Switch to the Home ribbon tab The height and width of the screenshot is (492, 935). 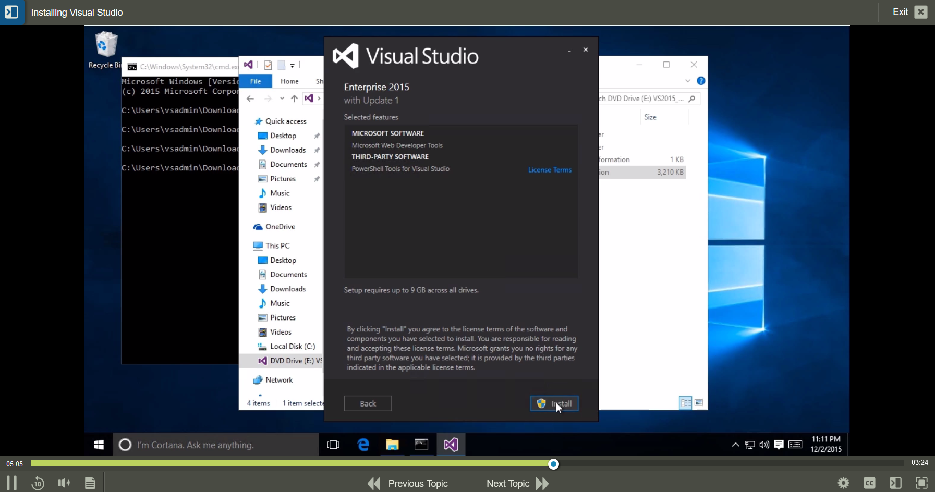[x=289, y=81]
